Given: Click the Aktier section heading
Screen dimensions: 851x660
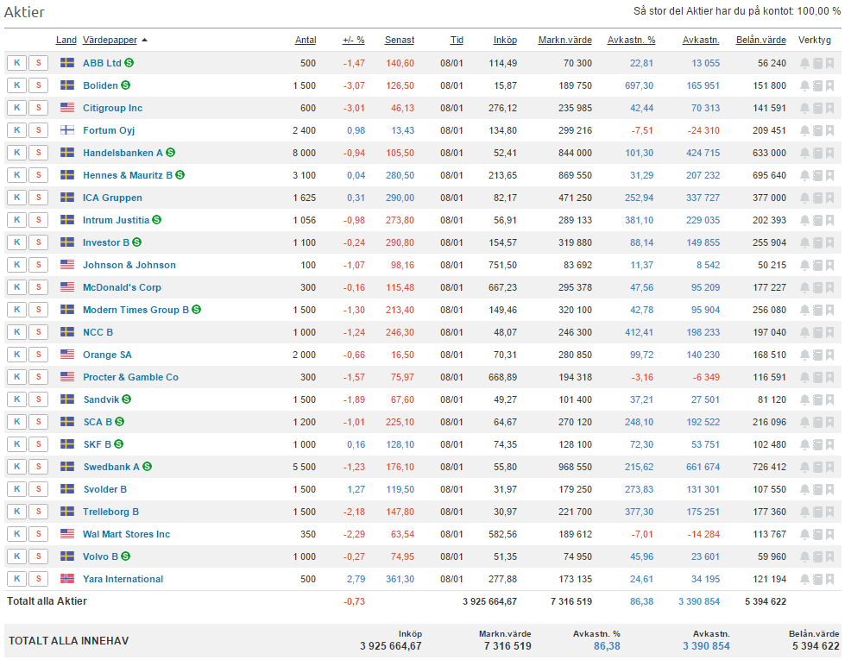Looking at the screenshot, I should [x=24, y=12].
